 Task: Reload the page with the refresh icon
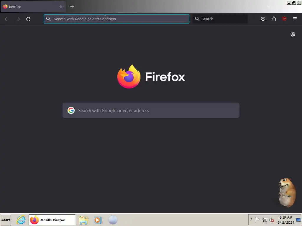(28, 19)
